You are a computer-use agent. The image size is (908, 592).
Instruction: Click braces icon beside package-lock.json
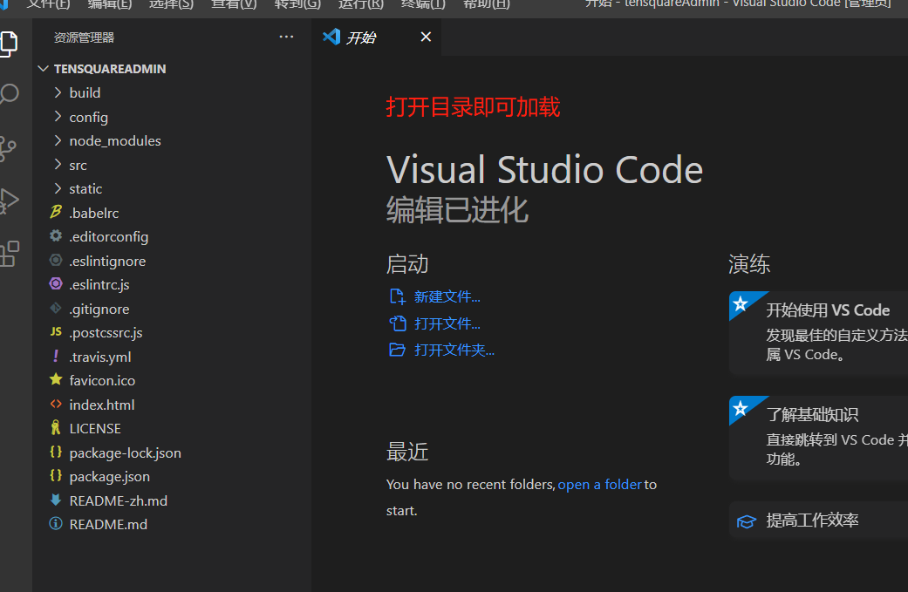tap(56, 452)
